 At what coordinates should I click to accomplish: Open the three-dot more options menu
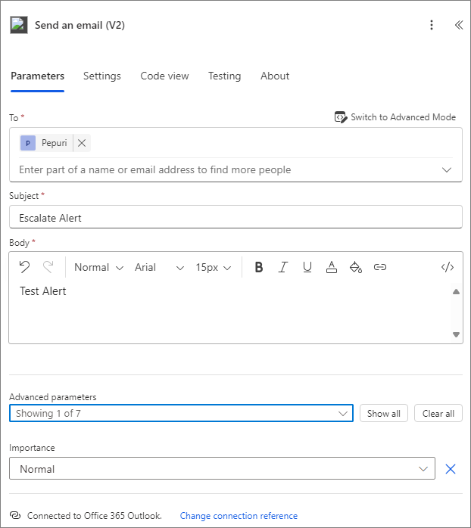pos(431,25)
